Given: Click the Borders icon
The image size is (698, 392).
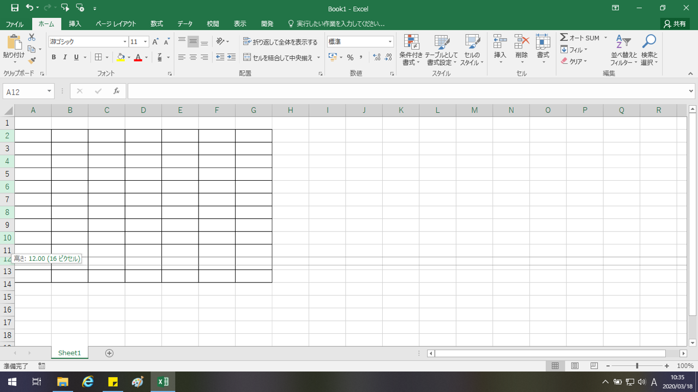Looking at the screenshot, I should click(x=98, y=57).
